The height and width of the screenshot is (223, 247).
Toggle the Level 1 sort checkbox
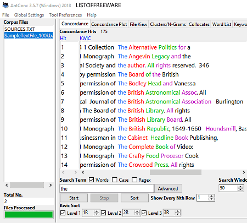click(63, 213)
